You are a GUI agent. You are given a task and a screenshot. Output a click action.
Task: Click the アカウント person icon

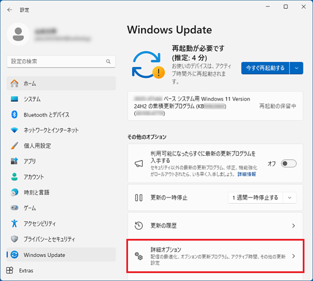coord(14,177)
